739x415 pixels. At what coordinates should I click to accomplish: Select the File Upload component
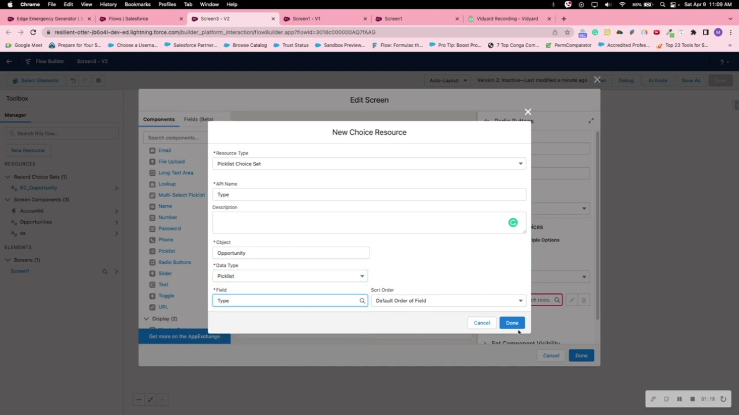pyautogui.click(x=171, y=162)
